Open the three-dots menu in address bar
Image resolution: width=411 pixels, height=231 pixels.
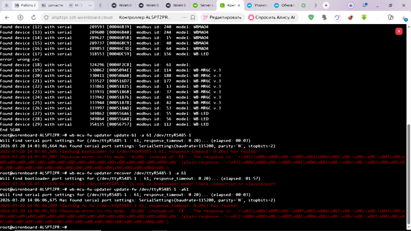point(184,17)
